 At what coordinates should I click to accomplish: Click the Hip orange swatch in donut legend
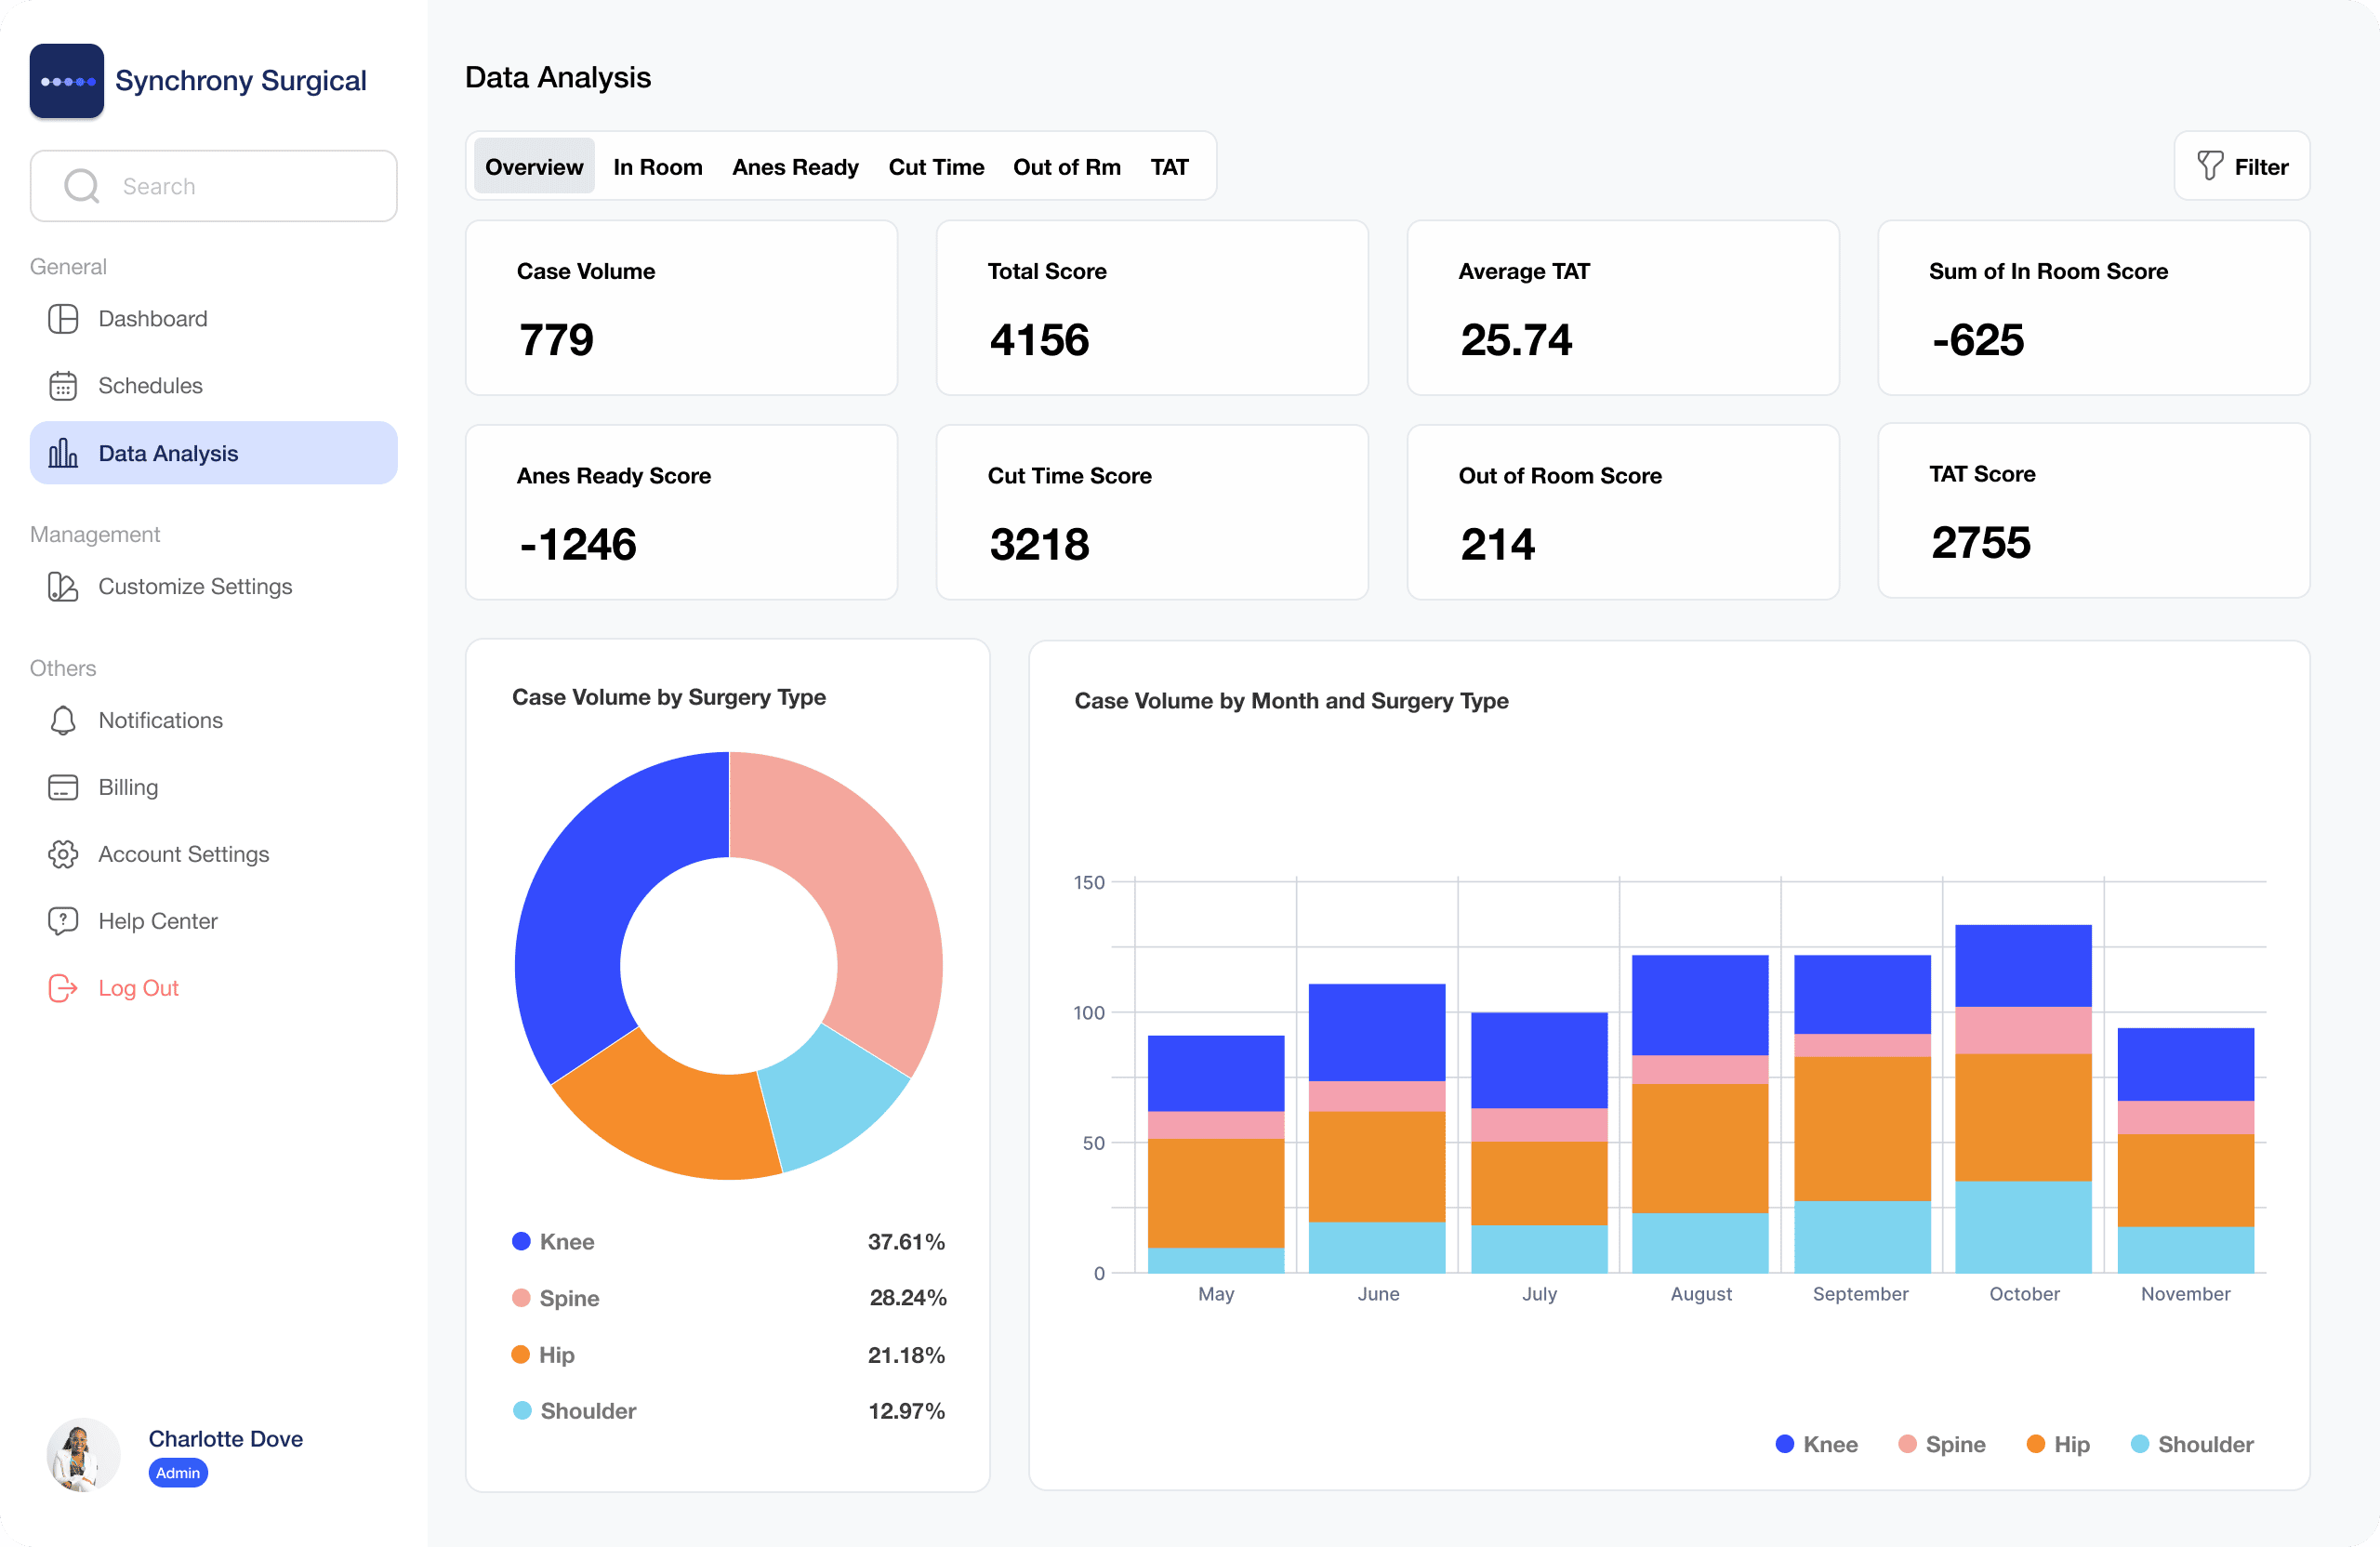coord(521,1354)
